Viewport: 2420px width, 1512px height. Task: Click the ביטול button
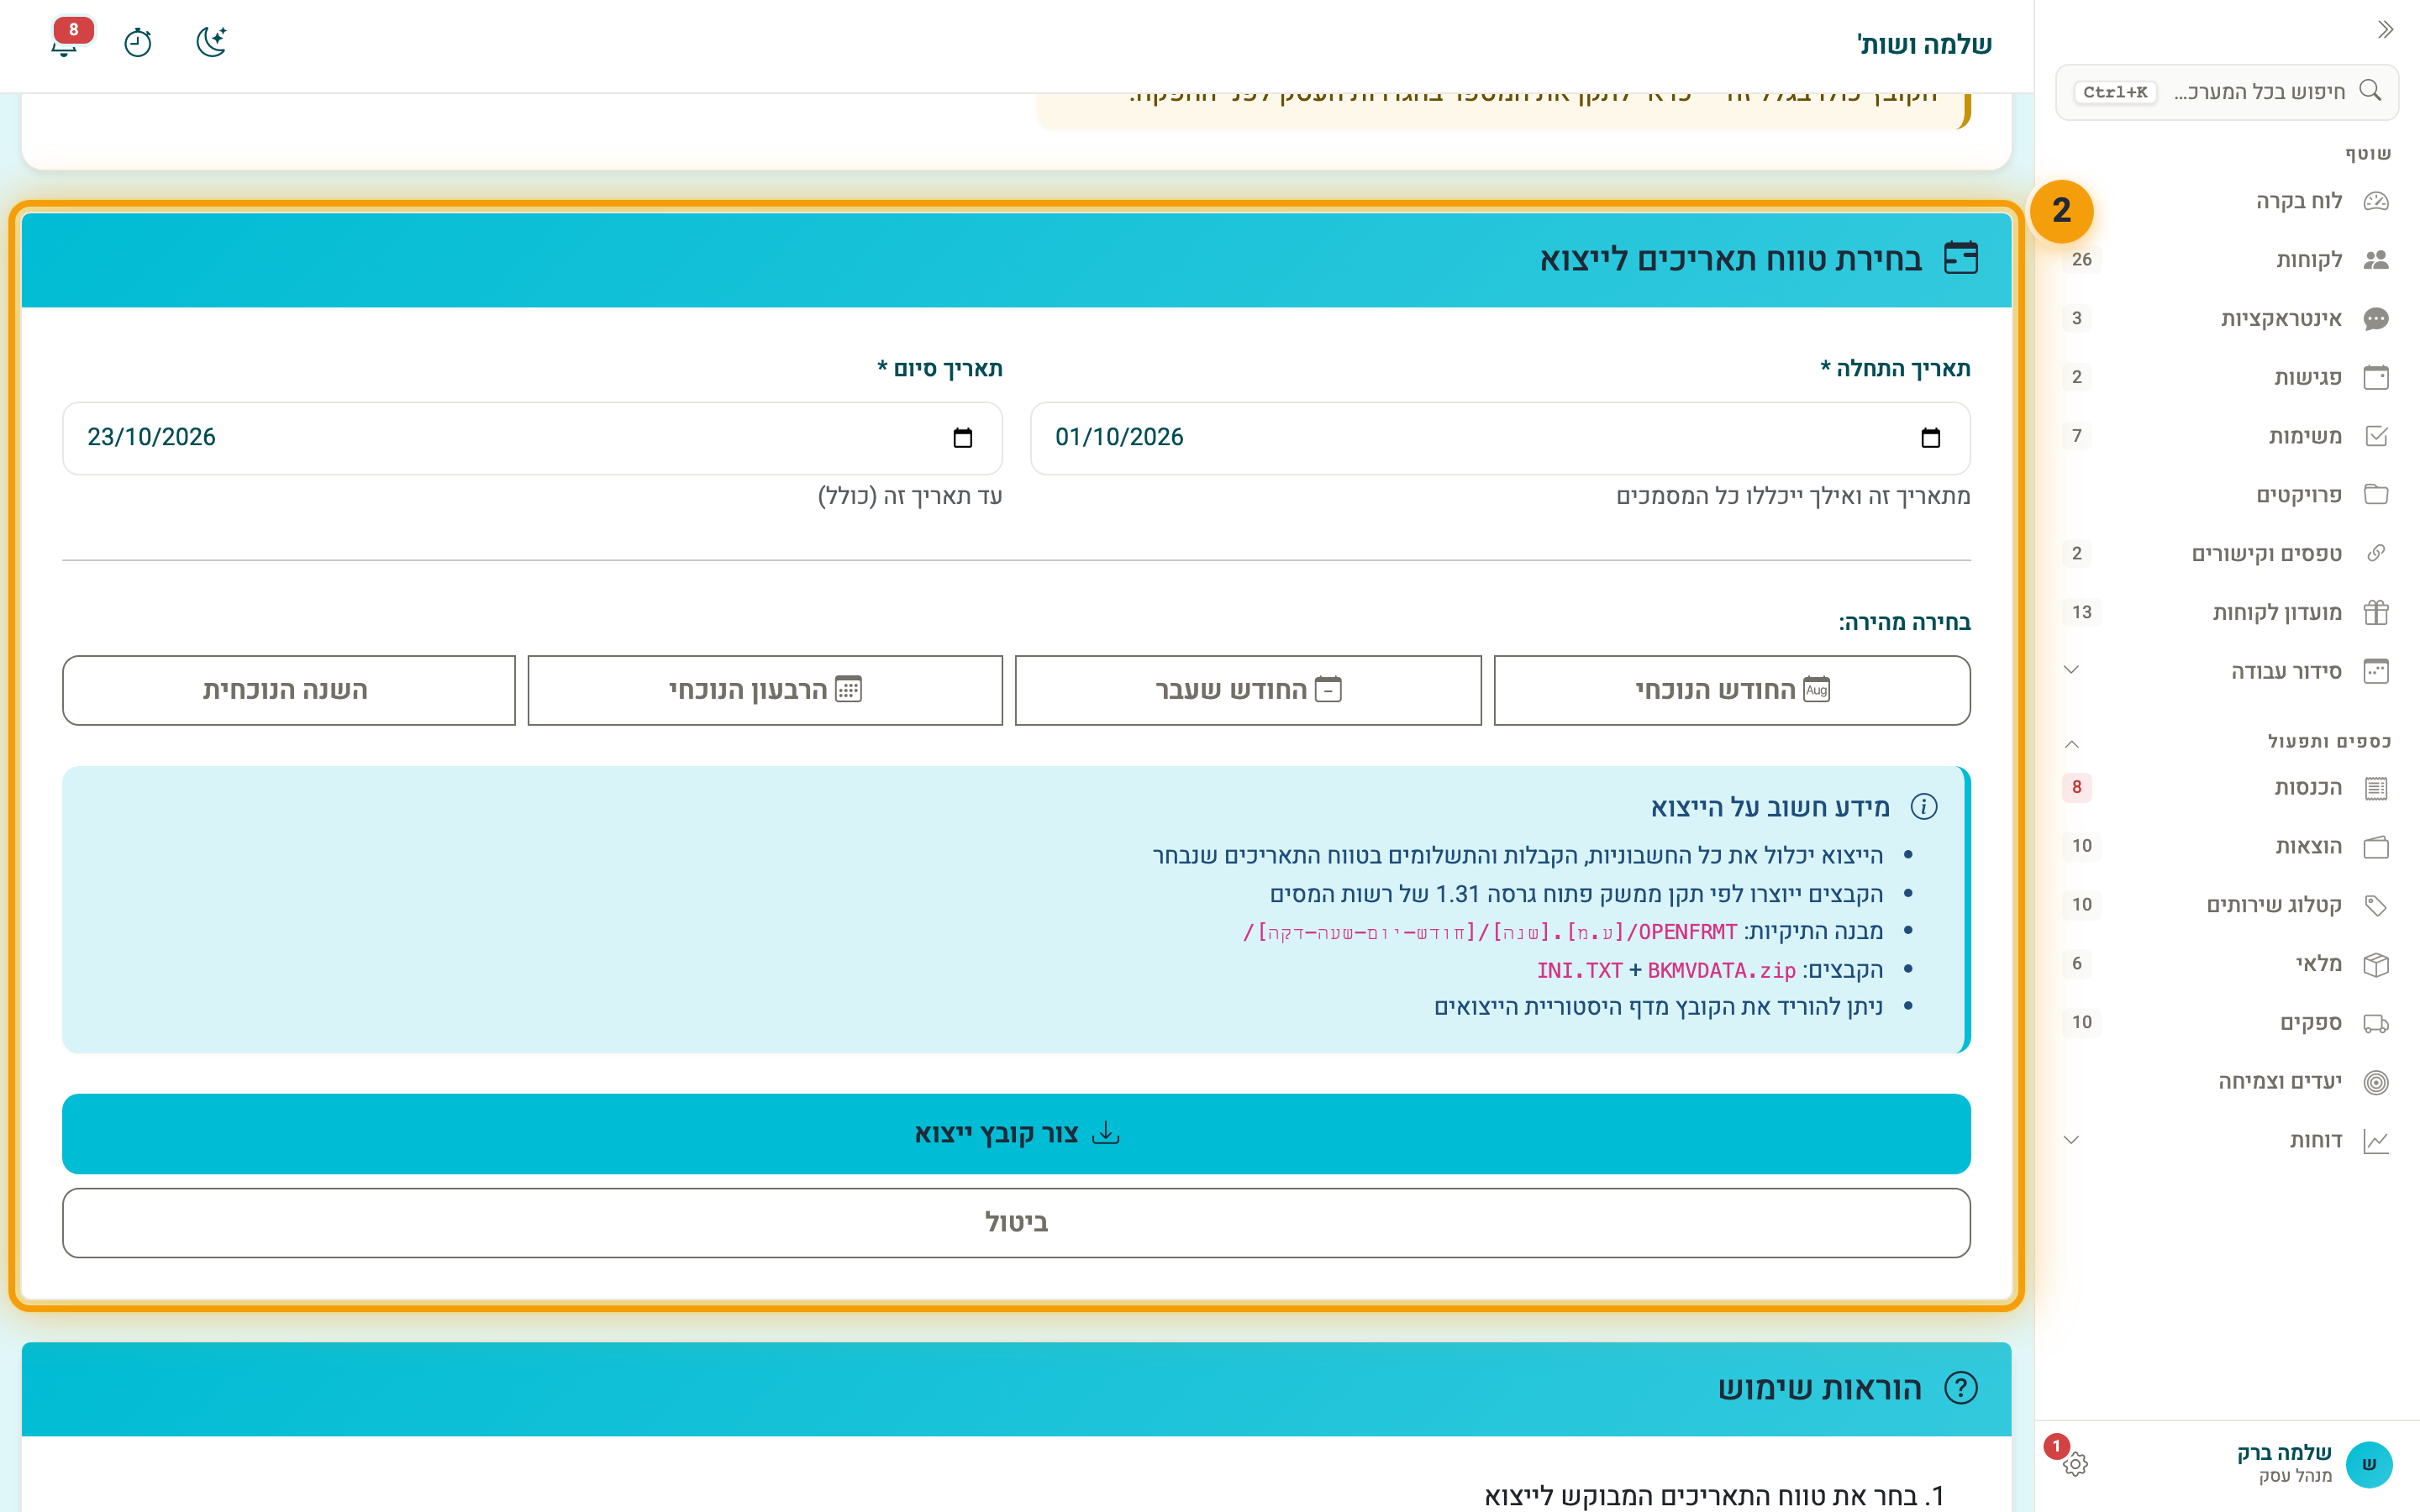point(1016,1223)
